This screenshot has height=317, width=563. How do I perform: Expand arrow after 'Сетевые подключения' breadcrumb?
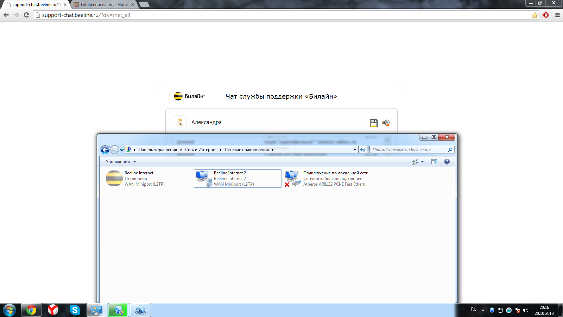tap(273, 150)
